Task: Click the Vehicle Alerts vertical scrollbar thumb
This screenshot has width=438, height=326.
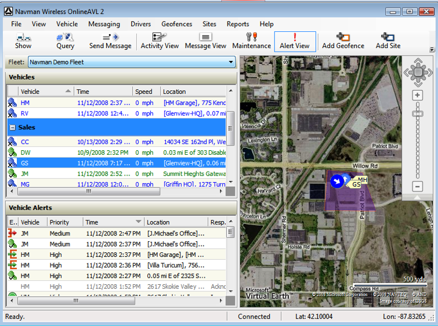Action: point(230,232)
